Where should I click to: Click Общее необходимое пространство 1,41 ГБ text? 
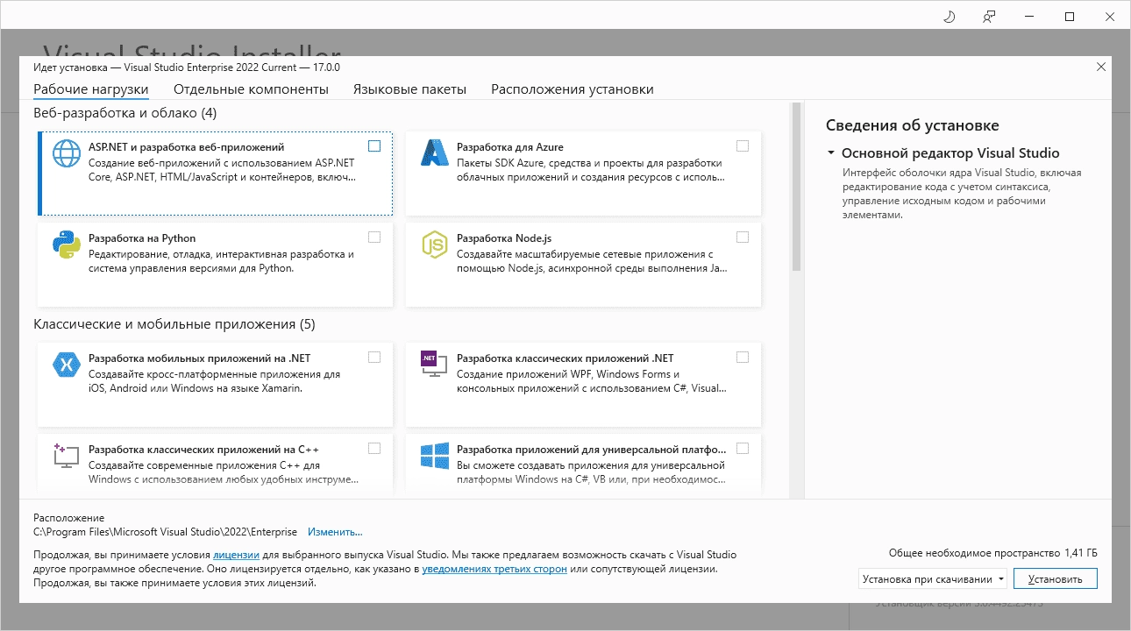992,553
